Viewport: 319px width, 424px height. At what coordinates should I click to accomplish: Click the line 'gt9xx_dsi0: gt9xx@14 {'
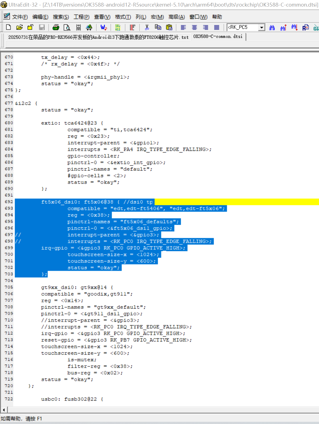pyautogui.click(x=77, y=287)
